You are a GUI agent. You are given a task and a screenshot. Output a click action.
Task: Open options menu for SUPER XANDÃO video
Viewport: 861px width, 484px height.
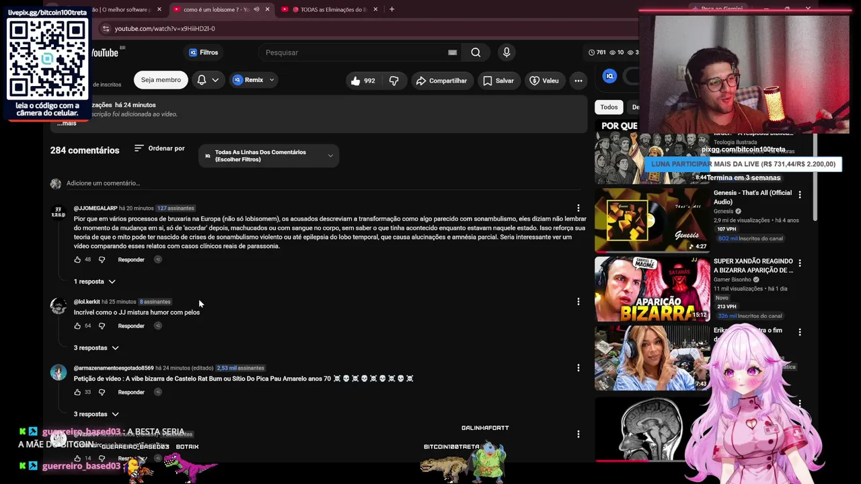click(x=800, y=264)
